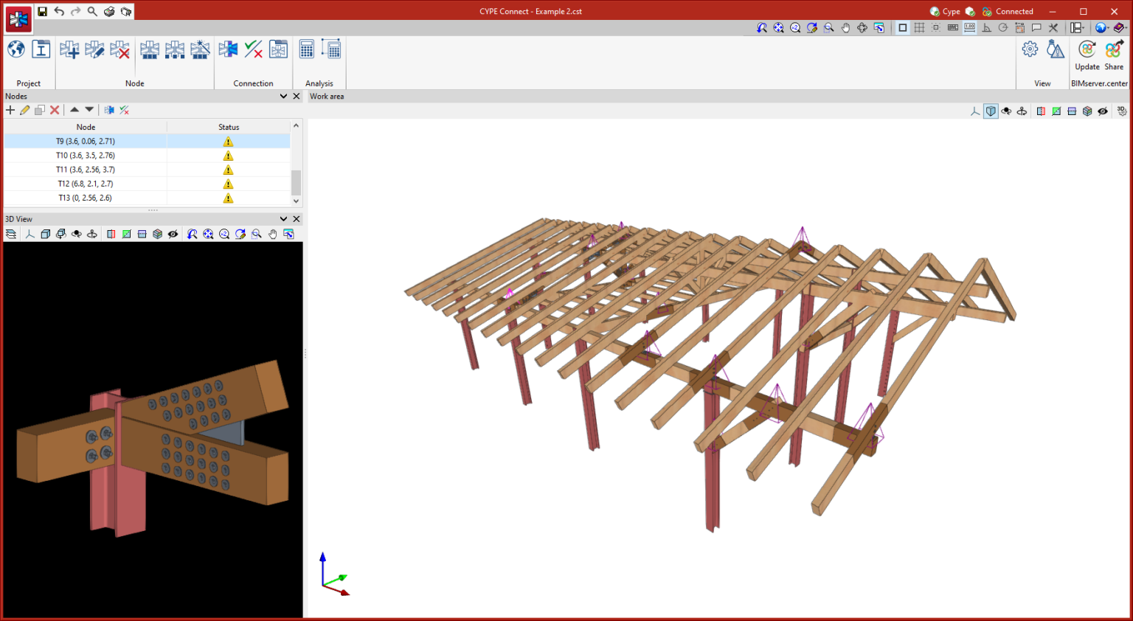
Task: Open the View settings gear icon
Action: [1030, 49]
